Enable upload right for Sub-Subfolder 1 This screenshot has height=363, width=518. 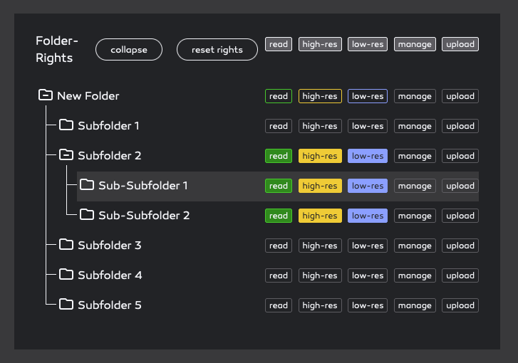(460, 186)
